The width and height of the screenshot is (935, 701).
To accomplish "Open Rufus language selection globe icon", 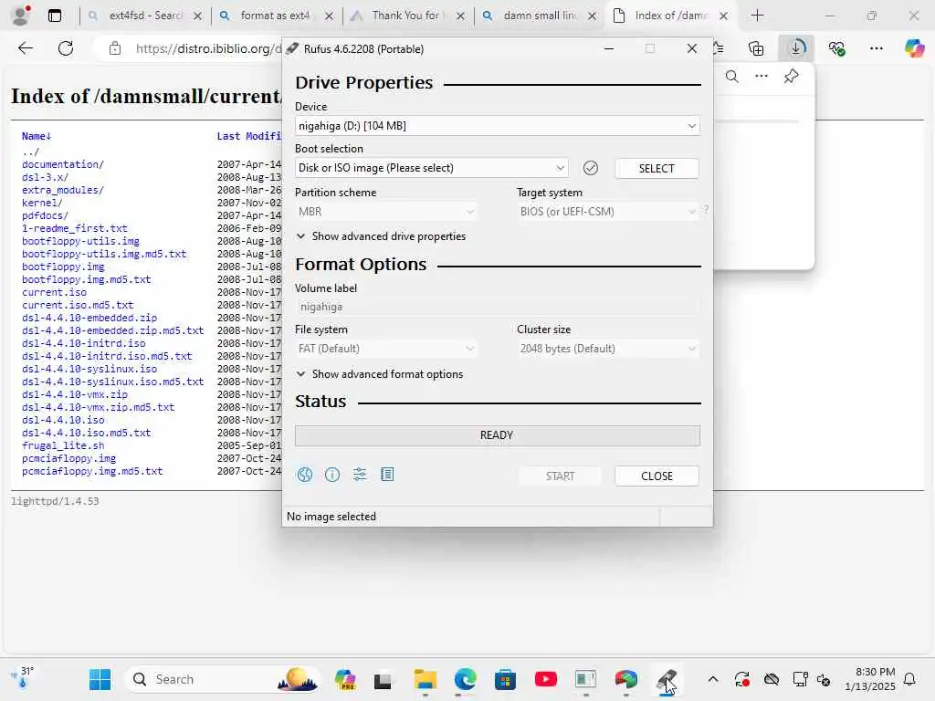I will (305, 475).
